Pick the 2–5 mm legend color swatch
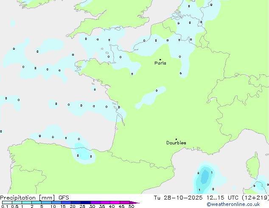This screenshot has height=208, width=269. pos(36,202)
